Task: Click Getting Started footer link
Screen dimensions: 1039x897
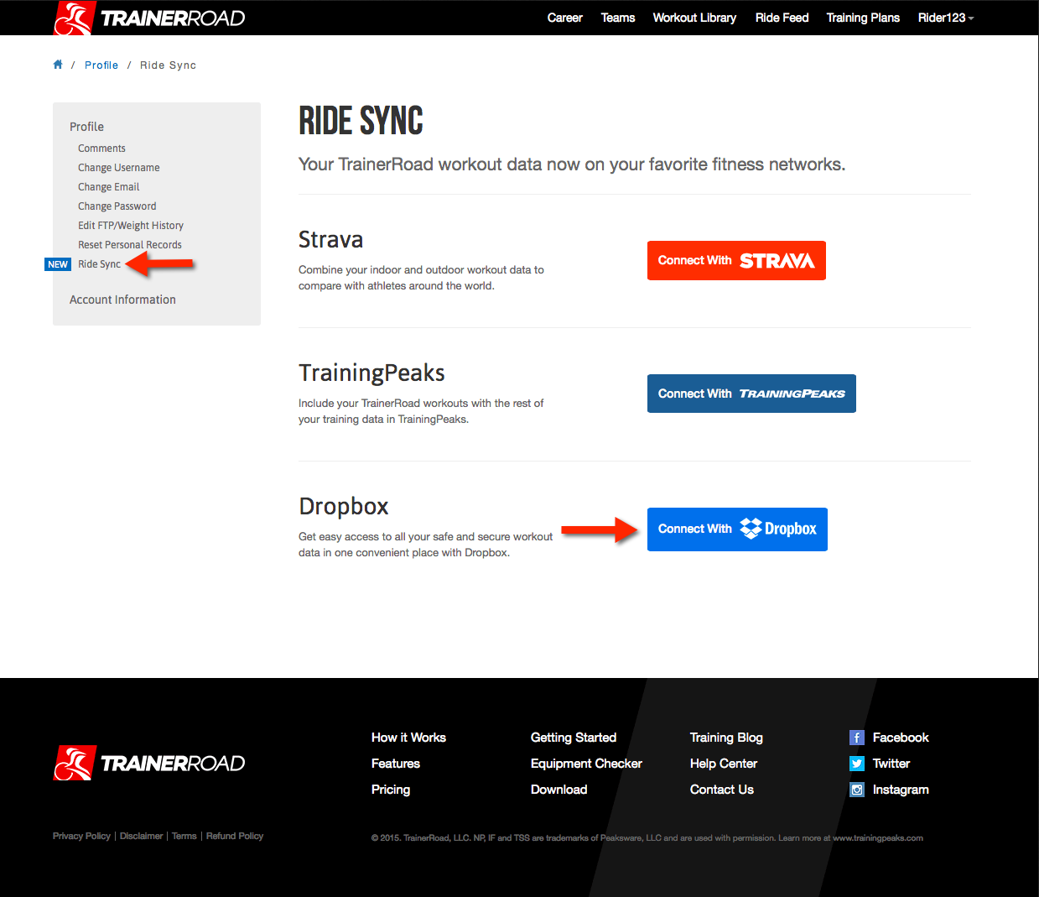Action: click(574, 738)
